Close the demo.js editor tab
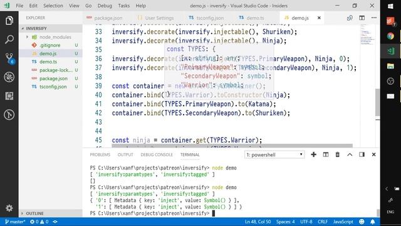The width and height of the screenshot is (401, 226). coord(319,18)
